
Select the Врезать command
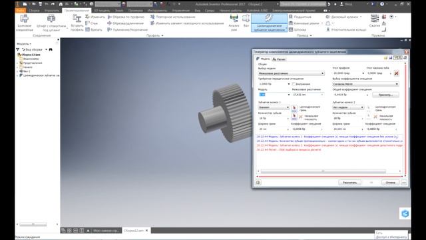click(94, 29)
